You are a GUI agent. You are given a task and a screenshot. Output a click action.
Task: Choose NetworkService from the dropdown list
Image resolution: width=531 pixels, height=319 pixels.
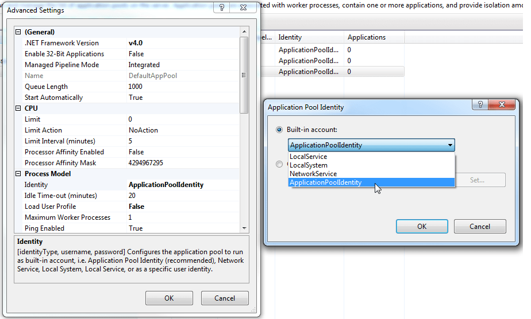371,174
